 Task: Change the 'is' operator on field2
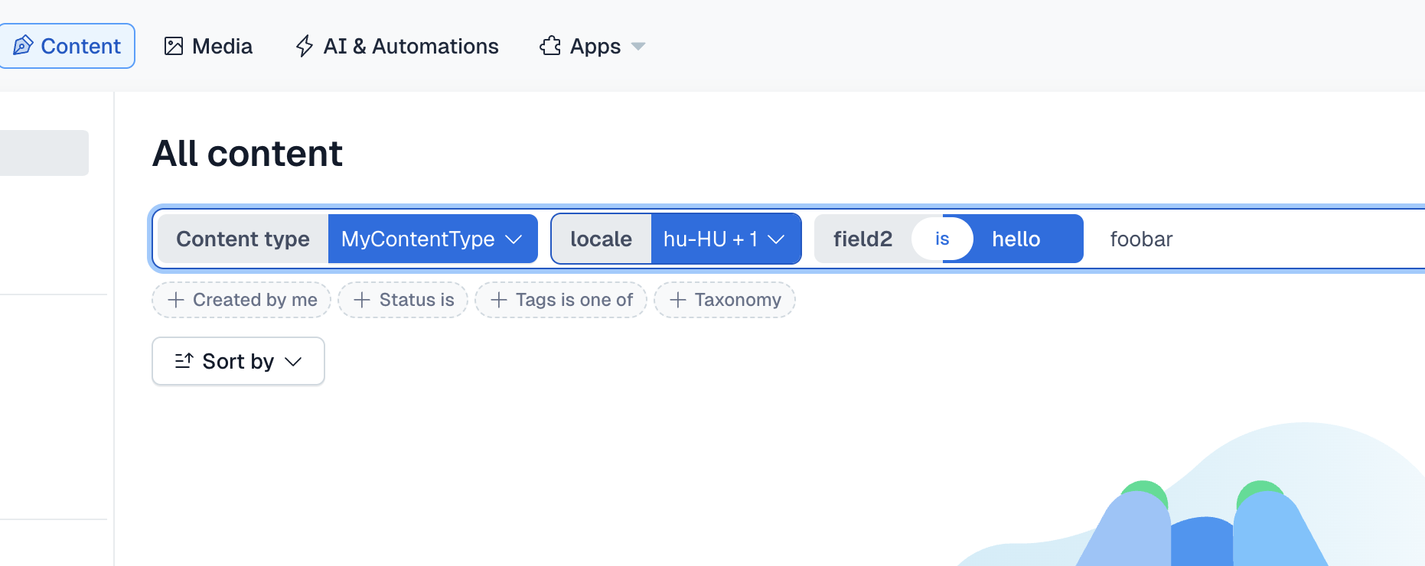click(942, 239)
